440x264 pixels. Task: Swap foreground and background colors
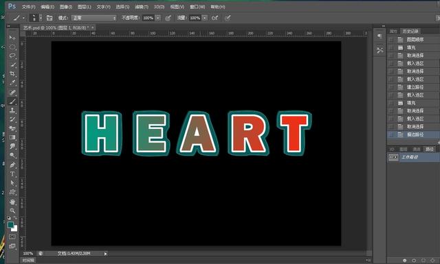pyautogui.click(x=15, y=217)
